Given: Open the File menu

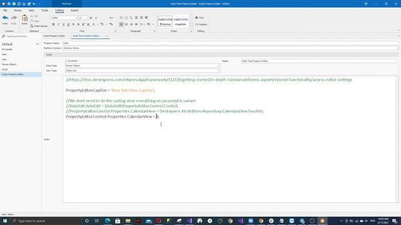Looking at the screenshot, I should pos(5,11).
